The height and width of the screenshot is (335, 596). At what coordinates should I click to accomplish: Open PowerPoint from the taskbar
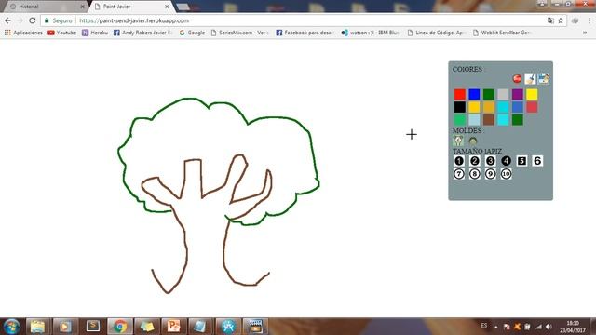(174, 327)
